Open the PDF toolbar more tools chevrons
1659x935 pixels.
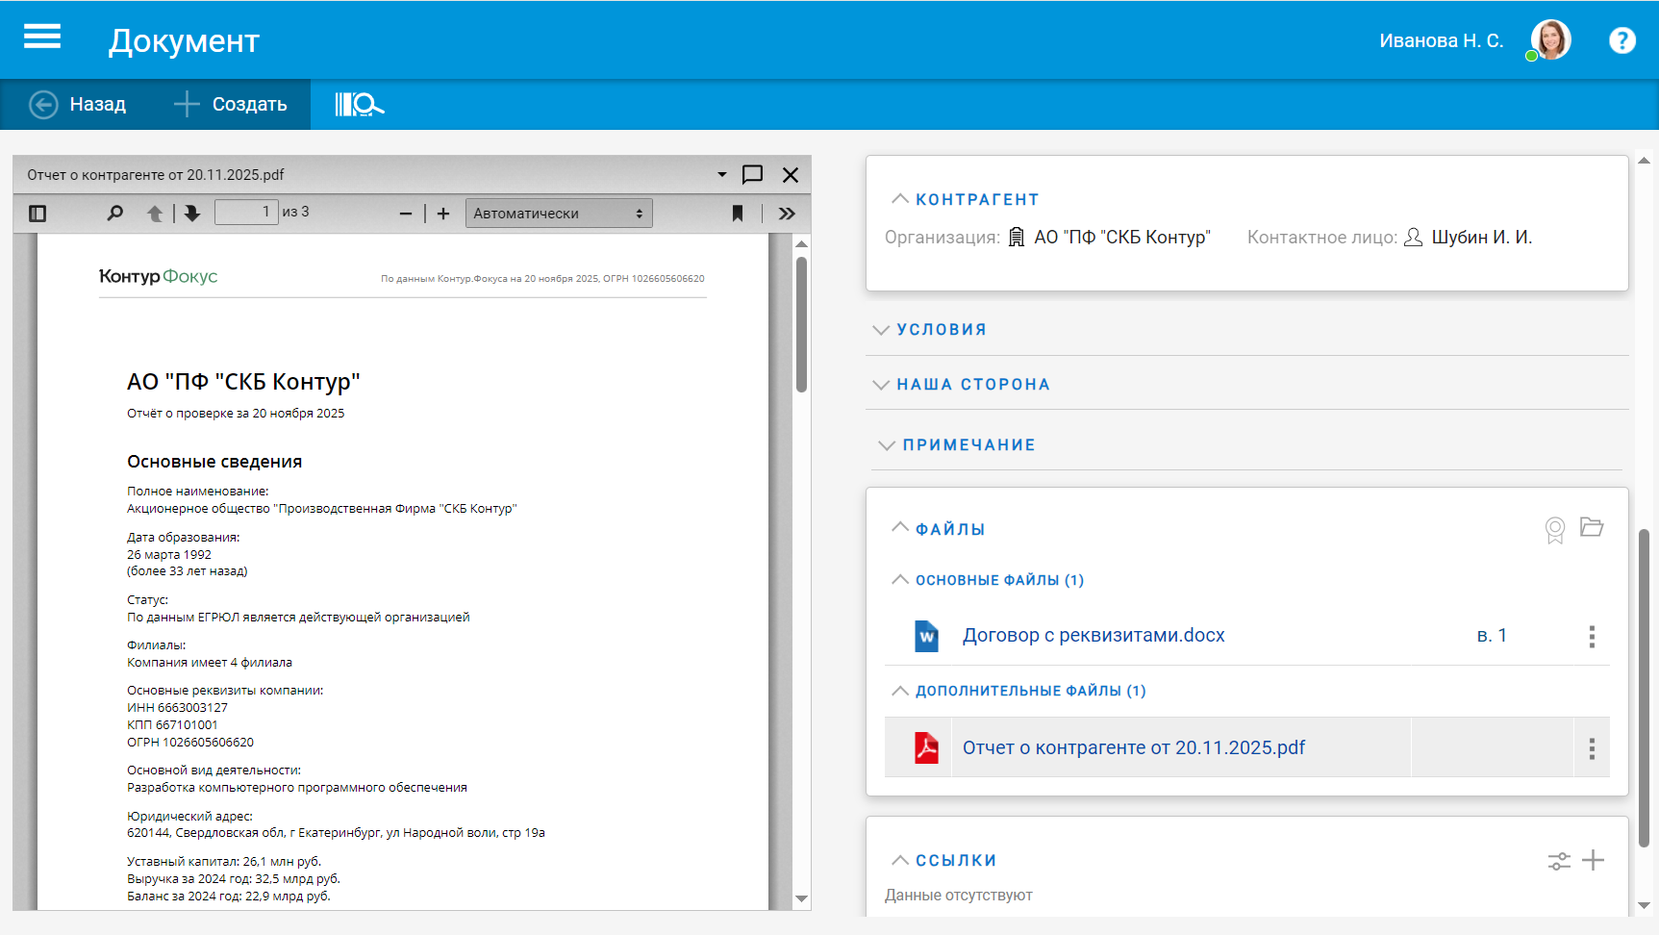pyautogui.click(x=787, y=214)
